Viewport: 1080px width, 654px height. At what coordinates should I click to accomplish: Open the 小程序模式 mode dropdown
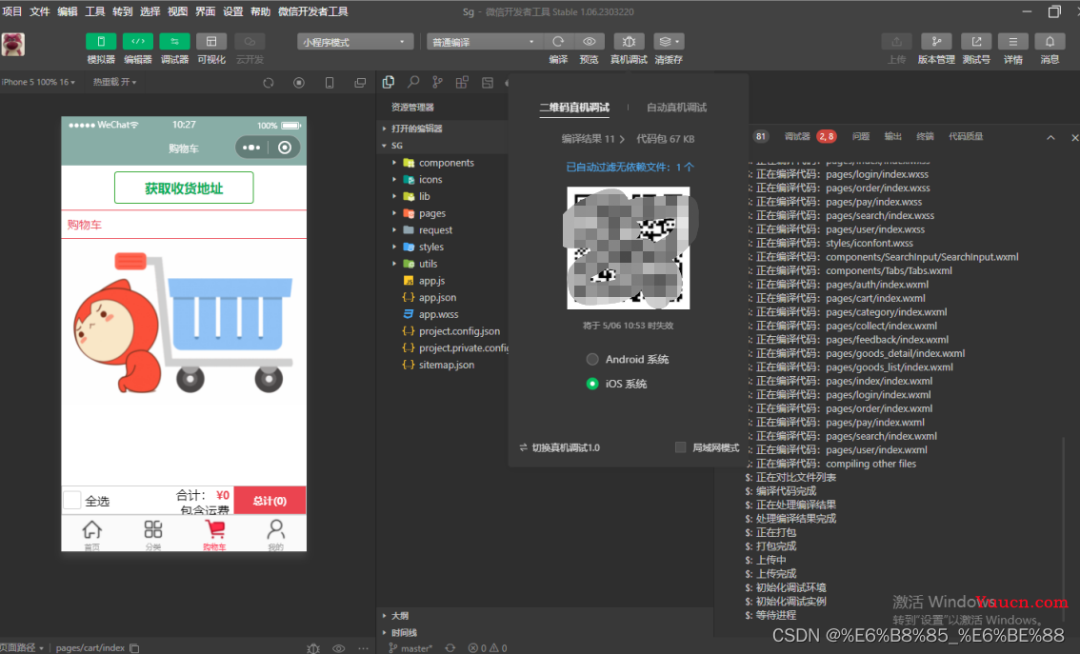click(x=355, y=42)
